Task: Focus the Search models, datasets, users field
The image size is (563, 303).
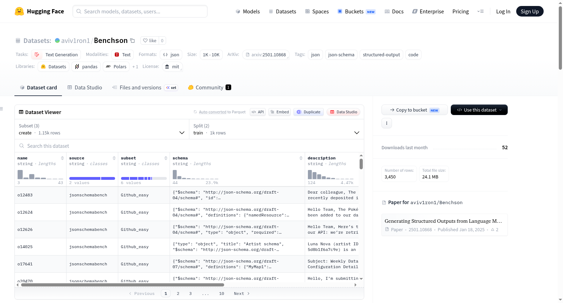Action: point(140,11)
